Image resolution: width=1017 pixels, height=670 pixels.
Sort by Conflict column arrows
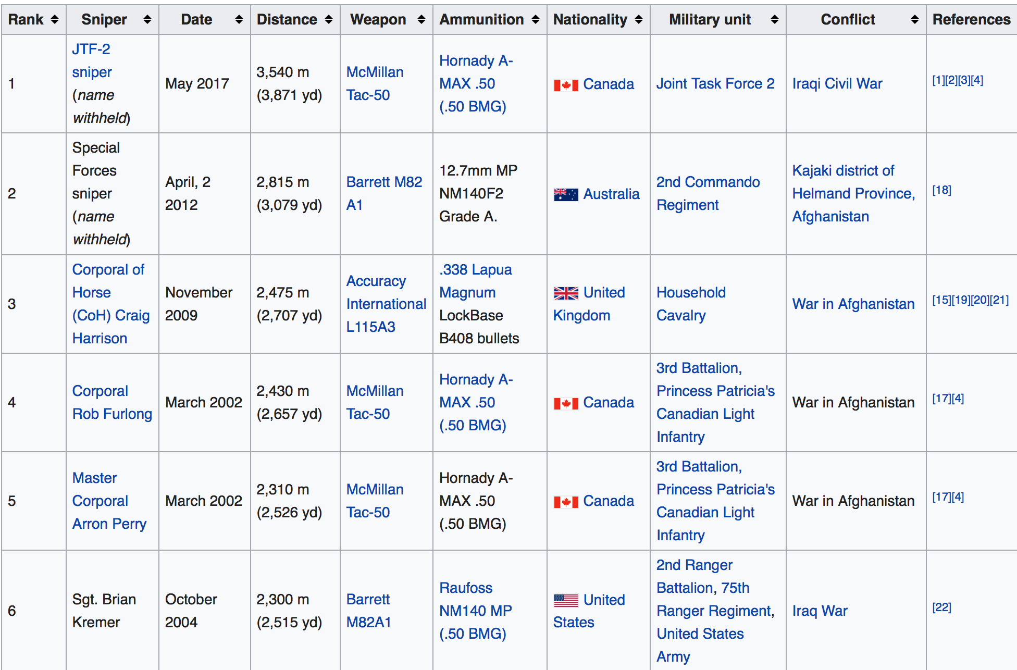coord(914,20)
